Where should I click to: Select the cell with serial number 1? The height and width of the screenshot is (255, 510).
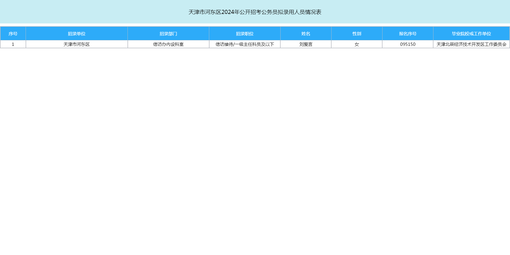(x=13, y=44)
